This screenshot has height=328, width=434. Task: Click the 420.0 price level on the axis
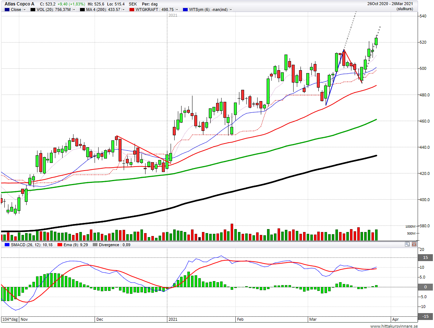point(425,174)
